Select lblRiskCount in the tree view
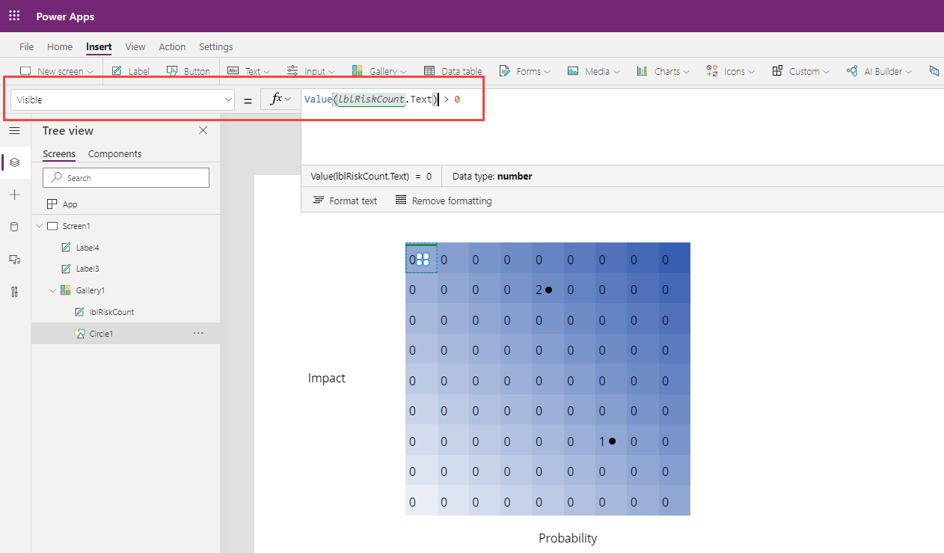This screenshot has width=944, height=553. [x=111, y=312]
